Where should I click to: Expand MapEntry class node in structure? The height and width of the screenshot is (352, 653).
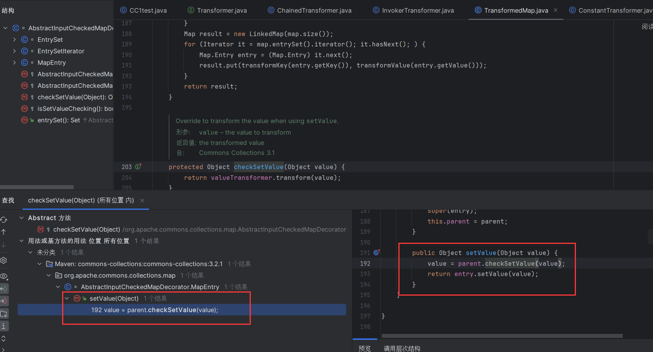click(15, 63)
